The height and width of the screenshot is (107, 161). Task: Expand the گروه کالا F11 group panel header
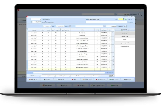(125, 30)
